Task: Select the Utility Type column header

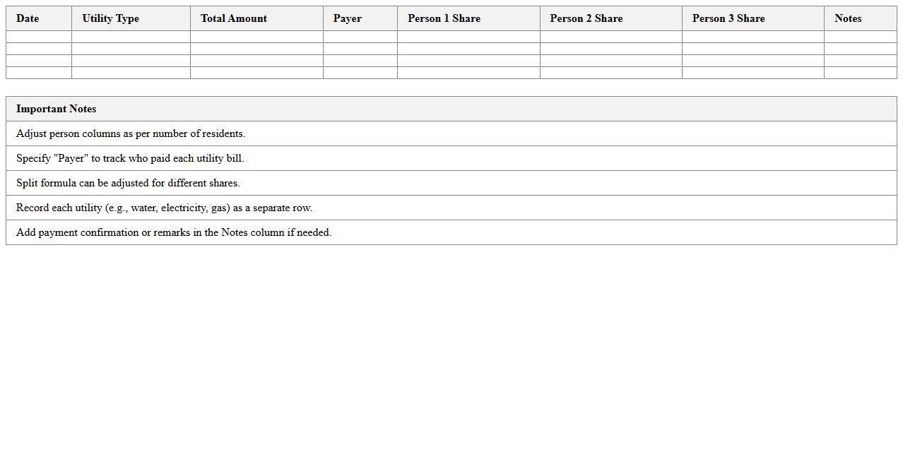Action: 110,18
